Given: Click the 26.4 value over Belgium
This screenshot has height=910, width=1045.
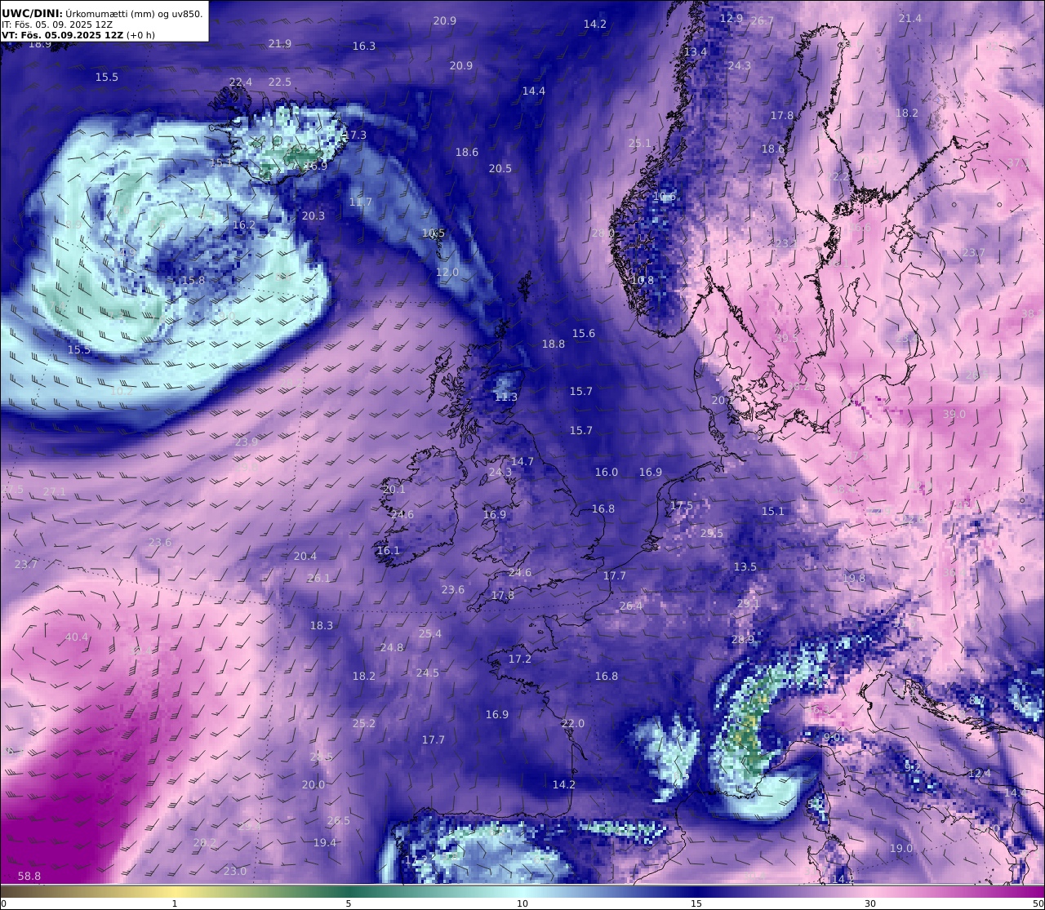Looking at the screenshot, I should (631, 606).
